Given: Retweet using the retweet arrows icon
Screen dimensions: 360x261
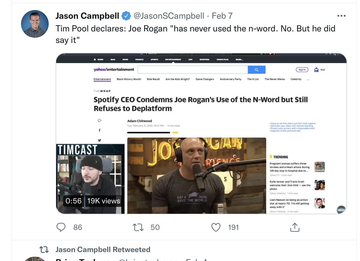Looking at the screenshot, I should point(138,227).
